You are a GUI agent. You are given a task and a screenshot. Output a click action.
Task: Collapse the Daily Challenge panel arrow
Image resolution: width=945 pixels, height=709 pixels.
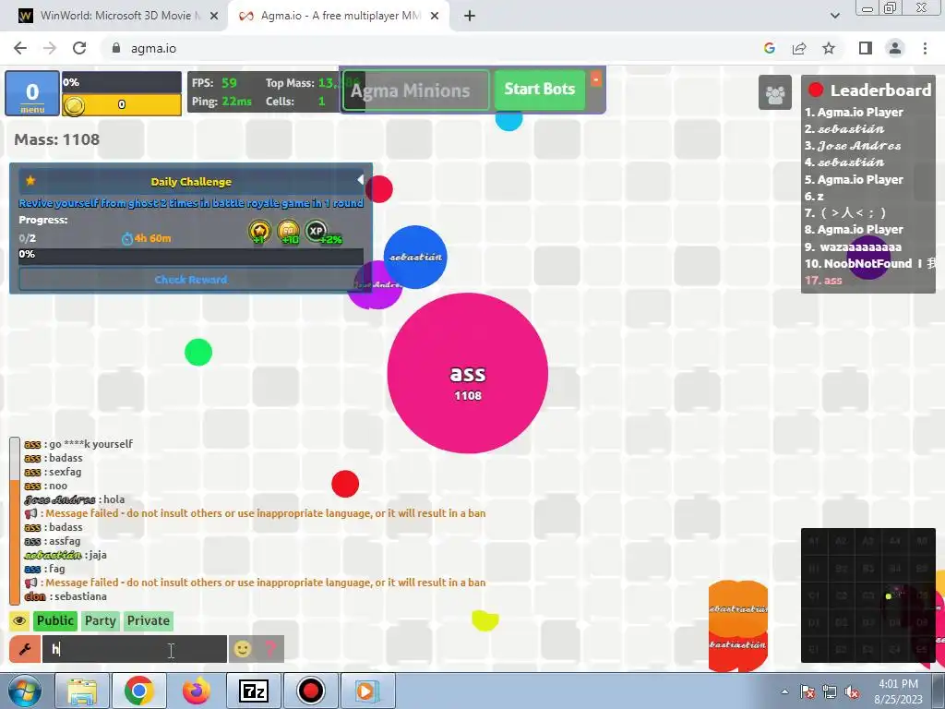tap(360, 180)
